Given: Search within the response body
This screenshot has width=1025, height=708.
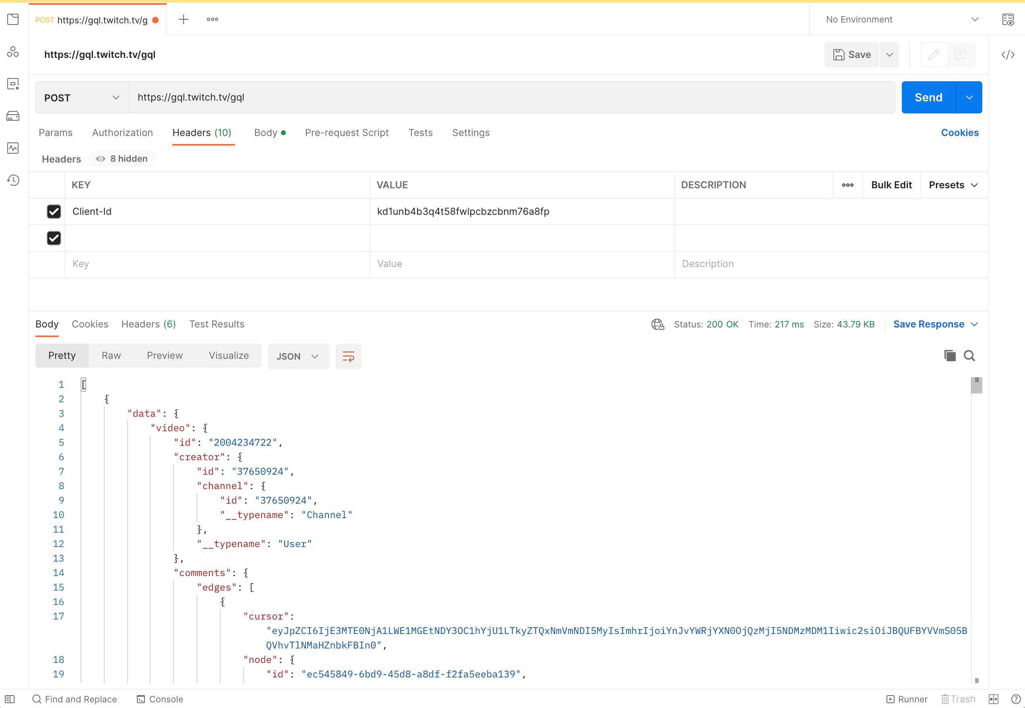Looking at the screenshot, I should point(969,356).
